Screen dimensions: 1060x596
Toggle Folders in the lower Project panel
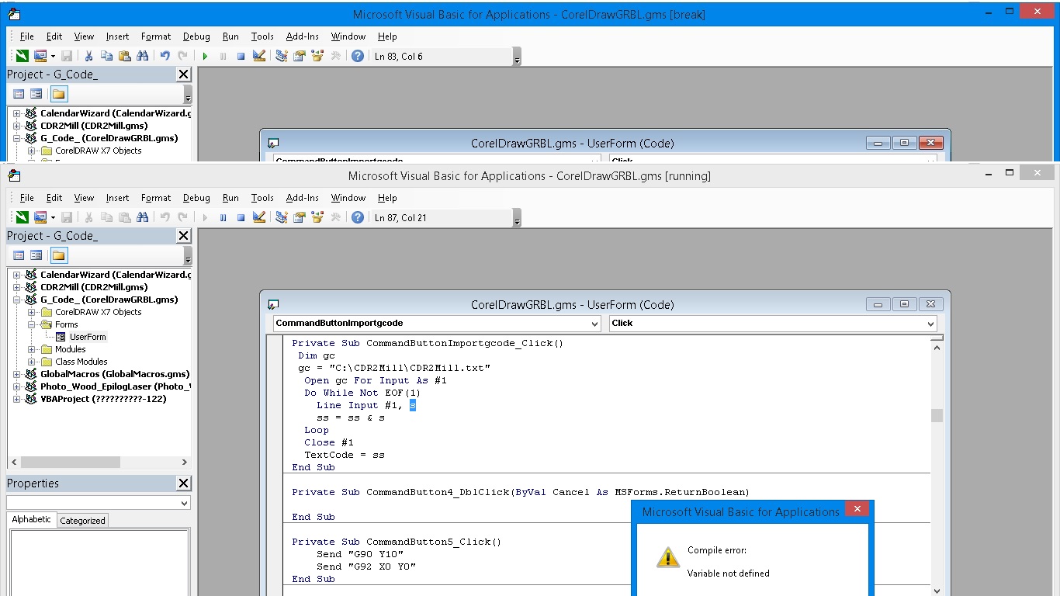click(x=59, y=255)
